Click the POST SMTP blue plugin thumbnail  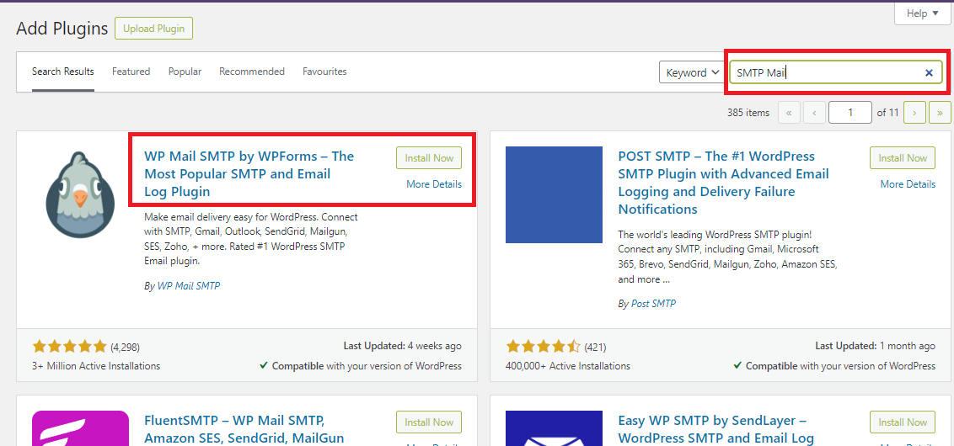(x=554, y=194)
